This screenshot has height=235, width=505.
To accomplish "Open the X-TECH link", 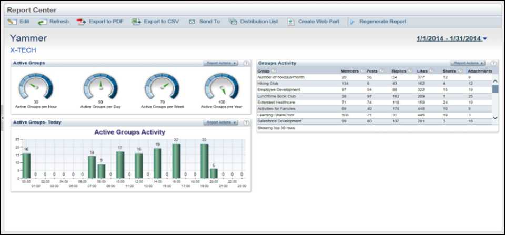I will point(23,50).
